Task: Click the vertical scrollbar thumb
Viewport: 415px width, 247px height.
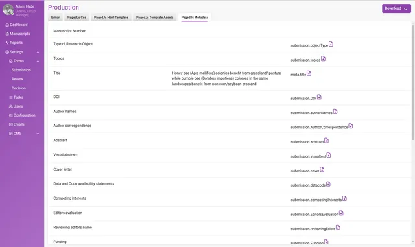Action: (413, 82)
